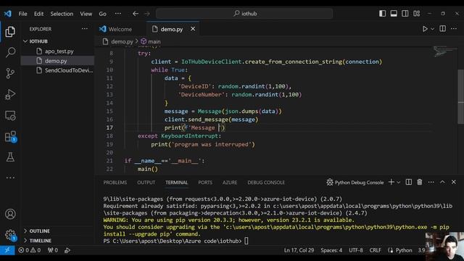Click the editor vertical scrollbar
The image size is (464, 261).
coord(461,96)
